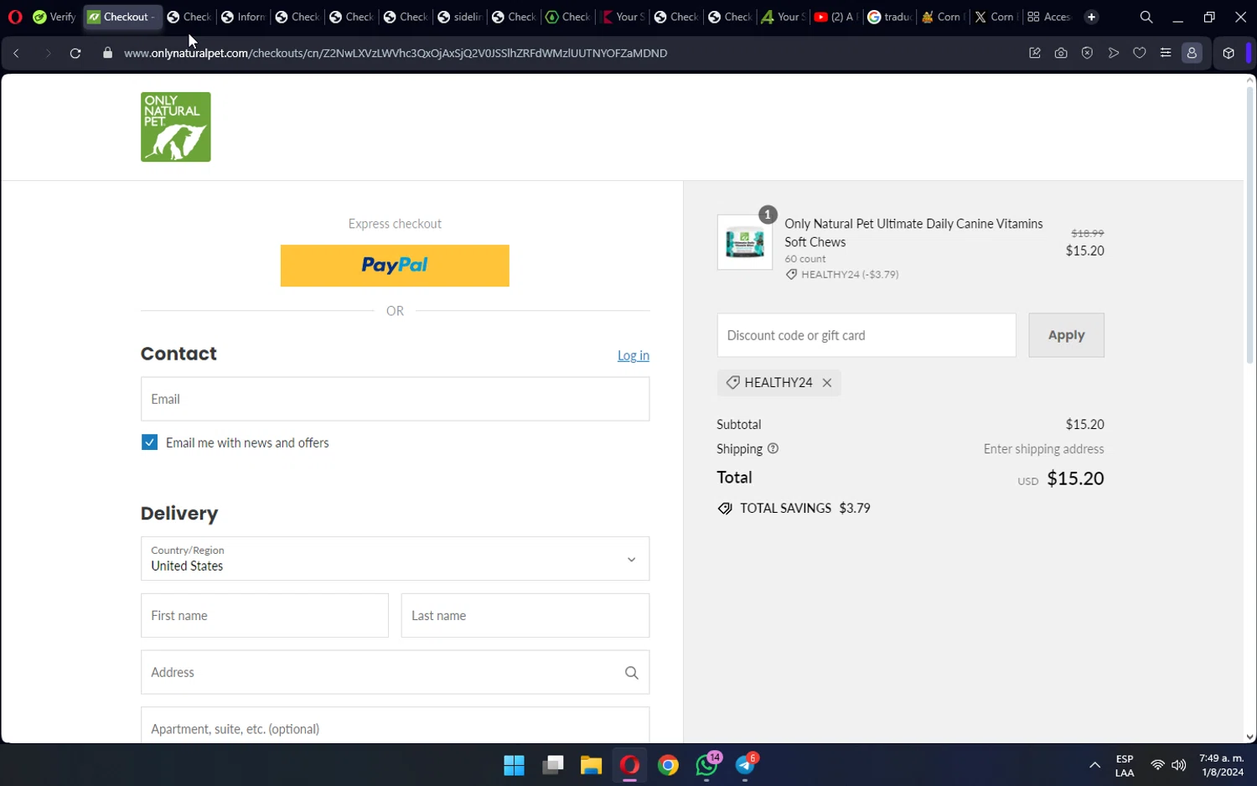The image size is (1257, 786).
Task: Switch to the sidelin tab
Action: coord(459,17)
